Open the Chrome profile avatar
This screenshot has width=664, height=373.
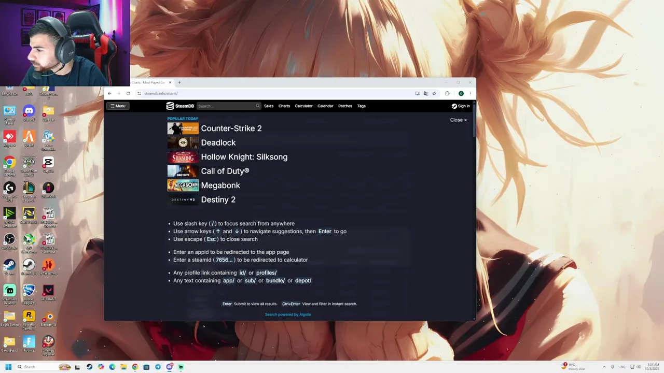click(x=461, y=93)
